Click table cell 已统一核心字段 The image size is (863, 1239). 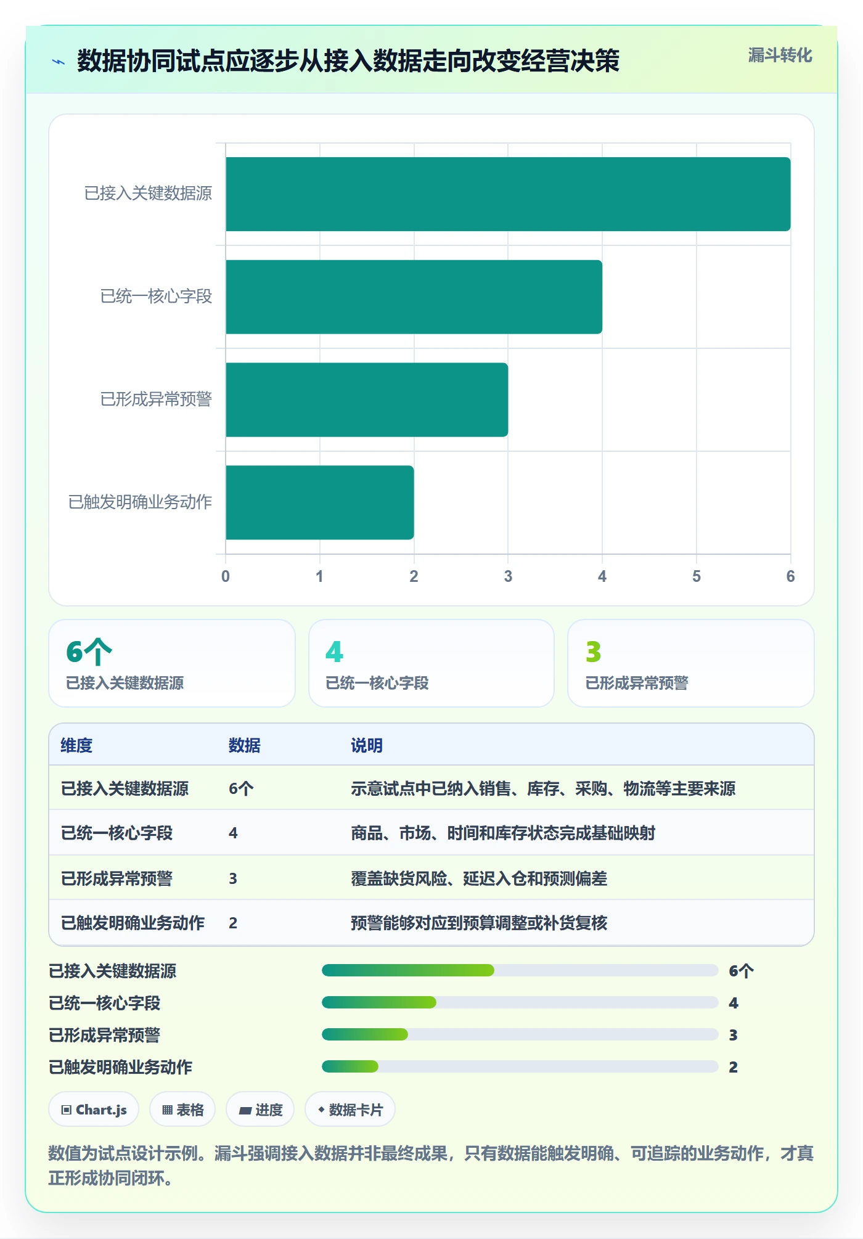[117, 833]
